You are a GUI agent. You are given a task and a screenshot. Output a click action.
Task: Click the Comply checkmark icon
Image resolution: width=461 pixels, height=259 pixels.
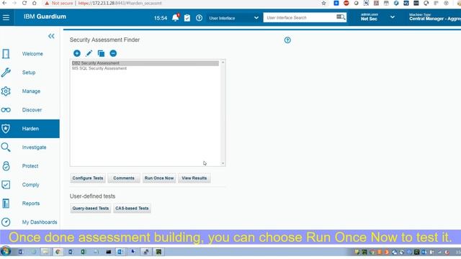6,185
